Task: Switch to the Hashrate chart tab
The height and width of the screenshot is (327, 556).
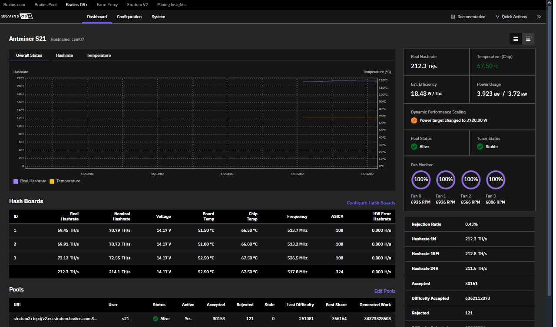Action: click(x=64, y=55)
